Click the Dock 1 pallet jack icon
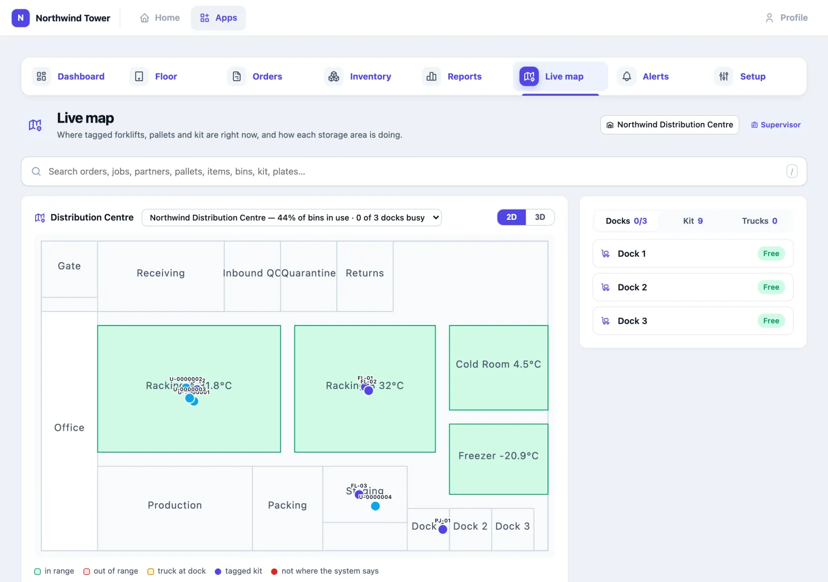The height and width of the screenshot is (582, 828). point(605,253)
